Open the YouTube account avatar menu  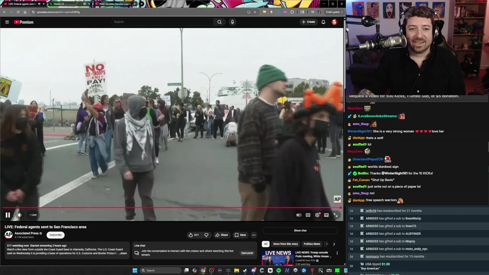pyautogui.click(x=334, y=22)
